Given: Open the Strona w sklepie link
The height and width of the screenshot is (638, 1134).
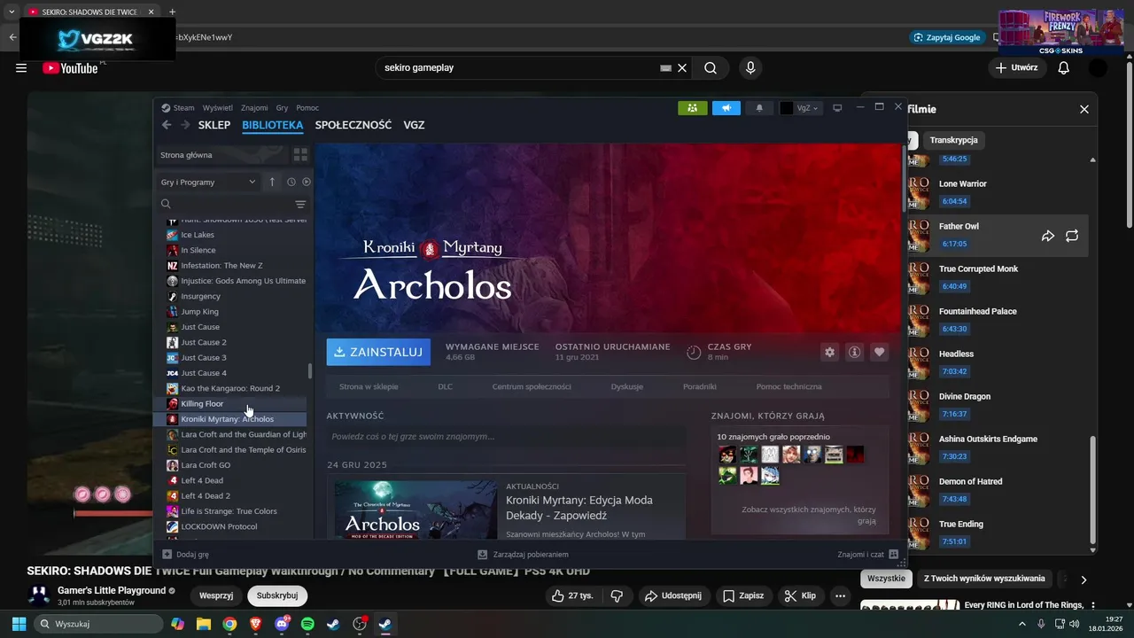Looking at the screenshot, I should [369, 386].
